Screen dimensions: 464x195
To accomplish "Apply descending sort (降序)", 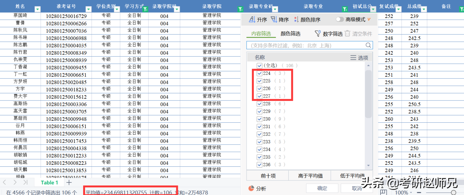I will coord(279,19).
